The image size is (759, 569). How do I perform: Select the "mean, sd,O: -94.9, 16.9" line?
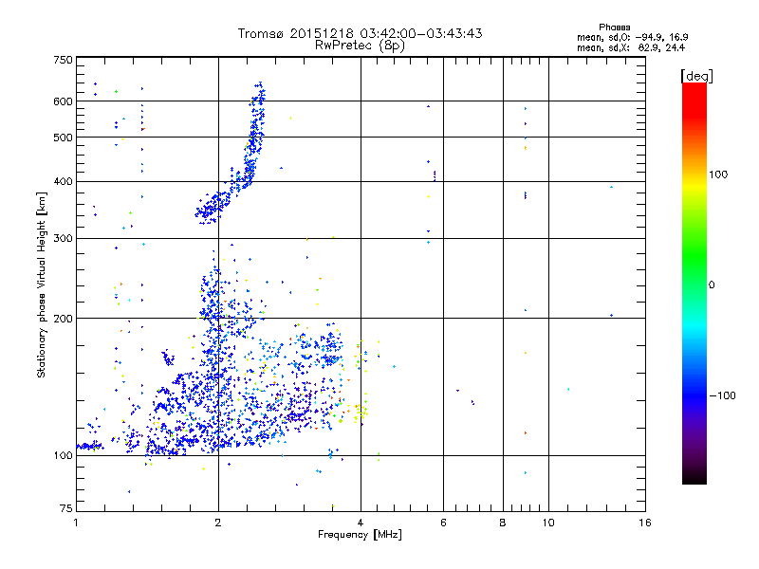point(632,37)
